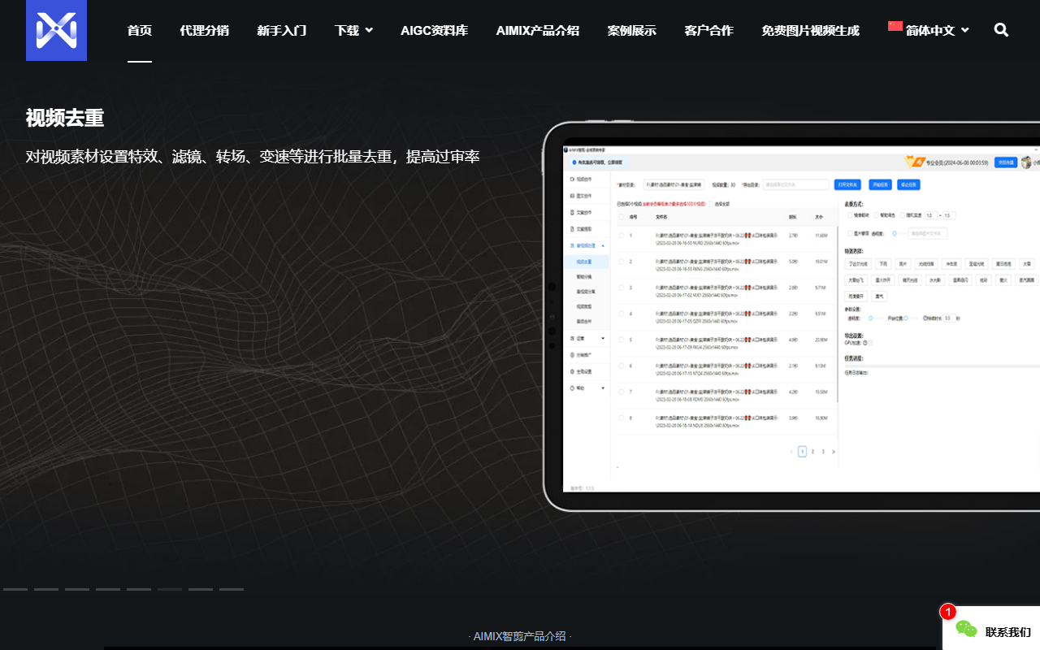Select the 客户合作 nav item
Viewport: 1040px width, 650px height.
(709, 31)
